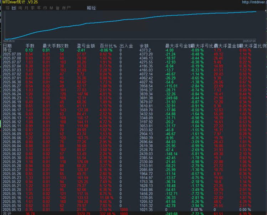Click the MTDriver统计 V3.25 title

(20, 2)
